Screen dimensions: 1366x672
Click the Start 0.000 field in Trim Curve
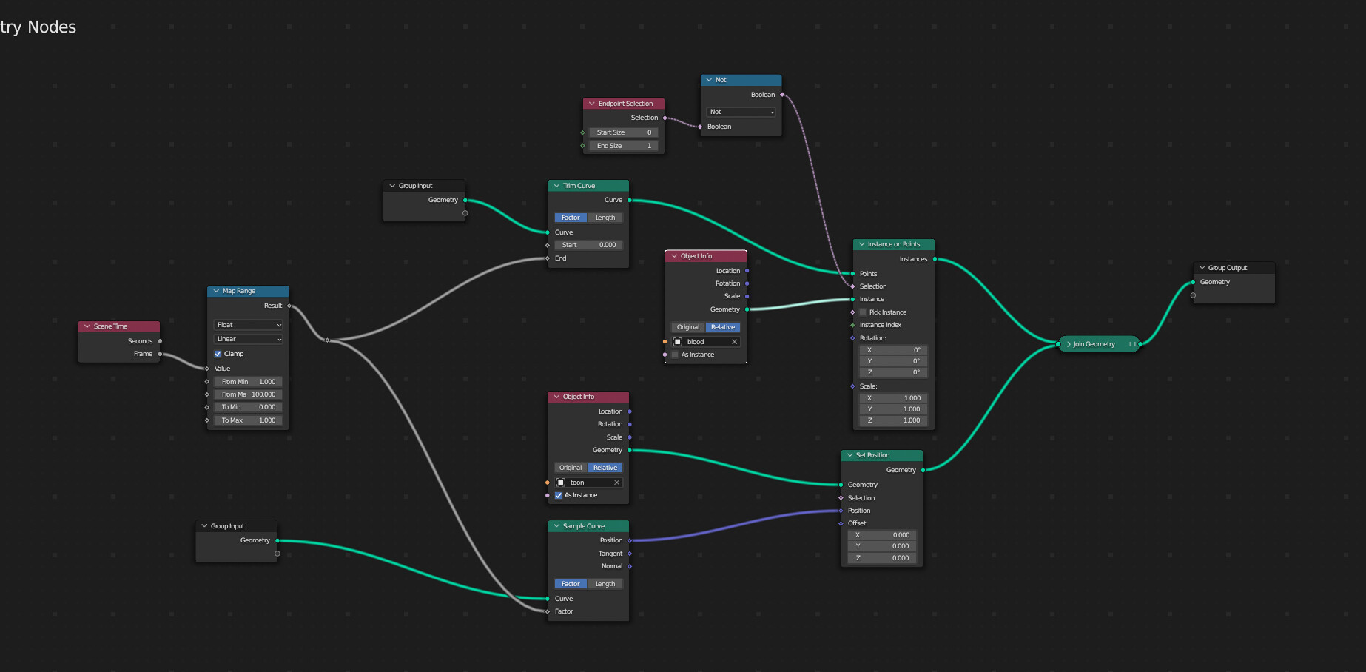click(x=588, y=245)
